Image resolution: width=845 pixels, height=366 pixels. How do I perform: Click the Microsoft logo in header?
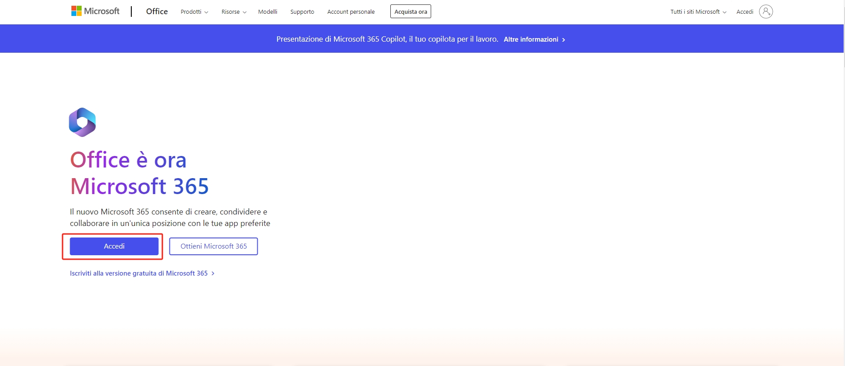(95, 11)
